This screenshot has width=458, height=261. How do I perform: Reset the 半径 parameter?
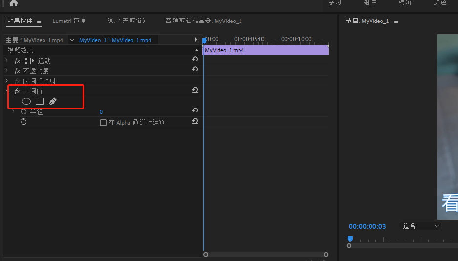(x=195, y=111)
